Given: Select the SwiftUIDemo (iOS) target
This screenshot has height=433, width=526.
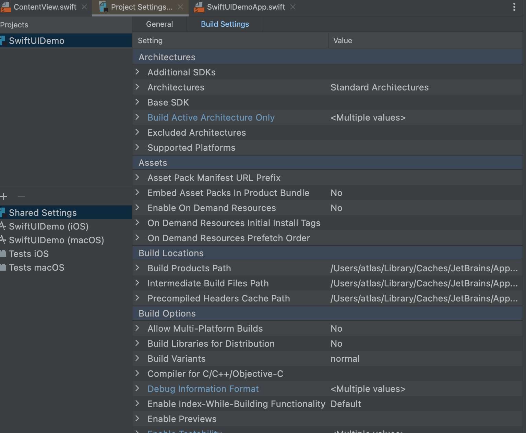Looking at the screenshot, I should pos(66,226).
